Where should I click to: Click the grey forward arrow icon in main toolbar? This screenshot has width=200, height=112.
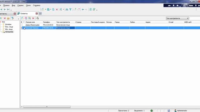click(x=86, y=10)
